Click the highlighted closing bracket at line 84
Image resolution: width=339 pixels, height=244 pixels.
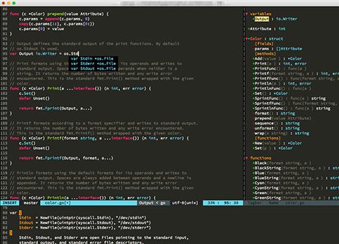11,232
